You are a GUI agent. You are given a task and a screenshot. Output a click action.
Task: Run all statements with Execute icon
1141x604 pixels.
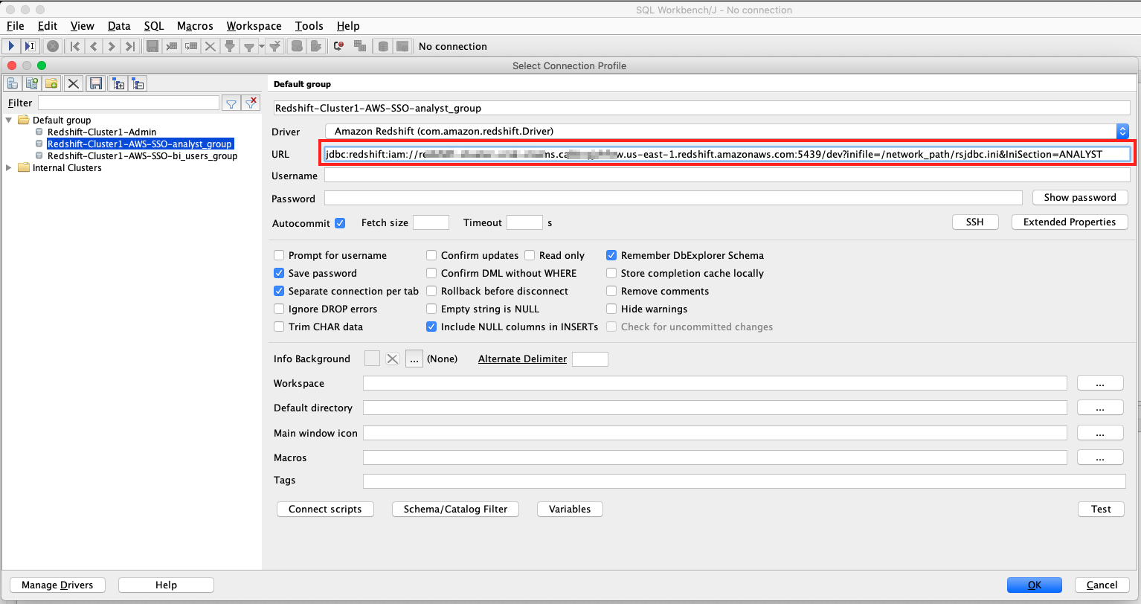click(12, 46)
